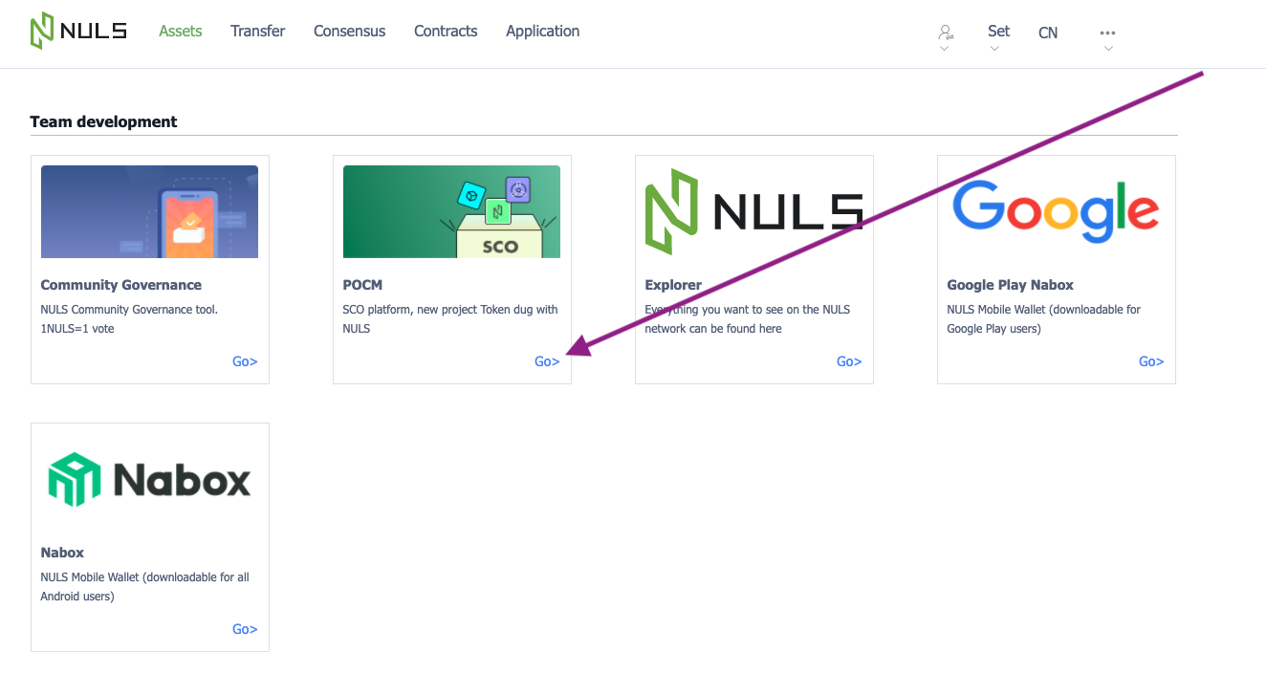Click the Google logo image
This screenshot has height=696, width=1266.
click(1056, 211)
